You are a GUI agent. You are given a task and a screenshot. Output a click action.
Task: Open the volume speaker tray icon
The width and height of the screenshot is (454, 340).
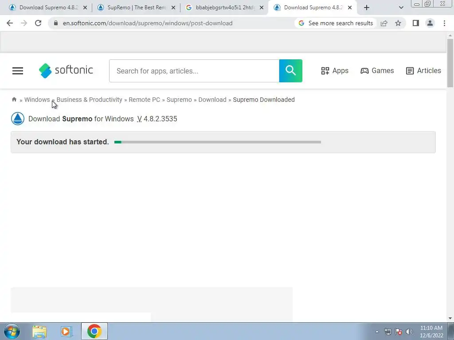[409, 332]
